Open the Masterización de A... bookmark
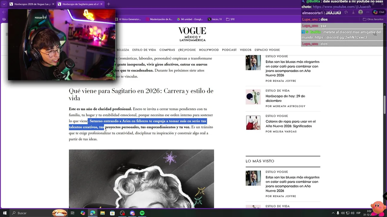 (159, 19)
